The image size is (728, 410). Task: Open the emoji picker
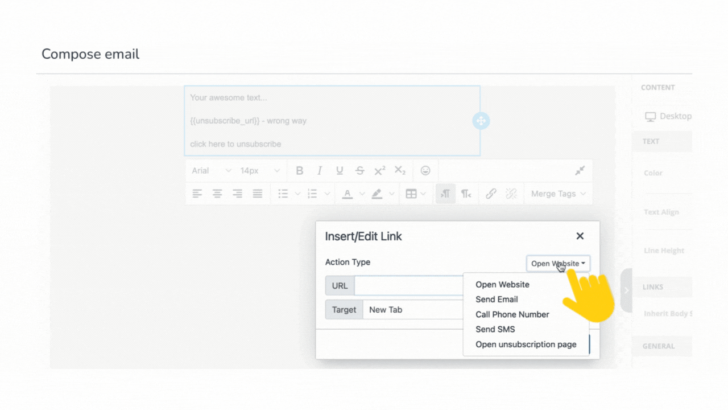click(x=425, y=170)
